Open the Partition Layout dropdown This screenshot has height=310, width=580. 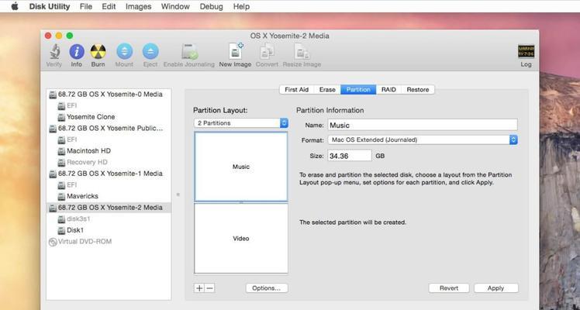(241, 123)
